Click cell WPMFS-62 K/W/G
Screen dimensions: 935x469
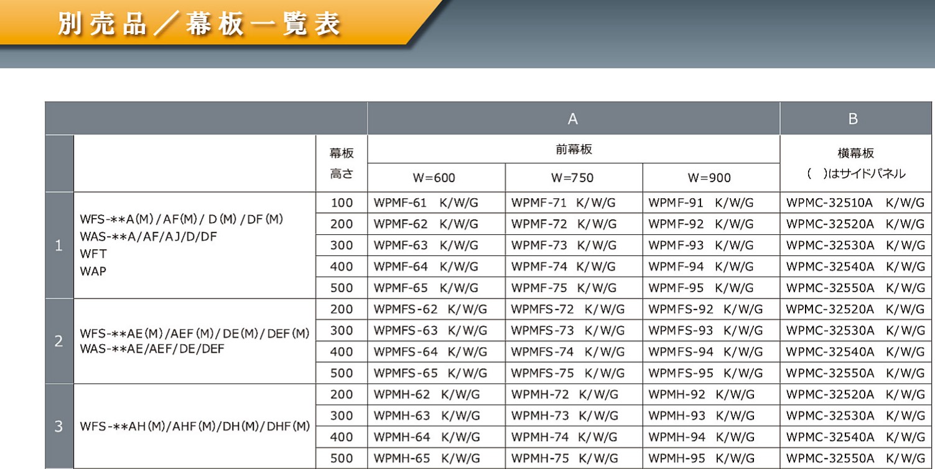[436, 309]
